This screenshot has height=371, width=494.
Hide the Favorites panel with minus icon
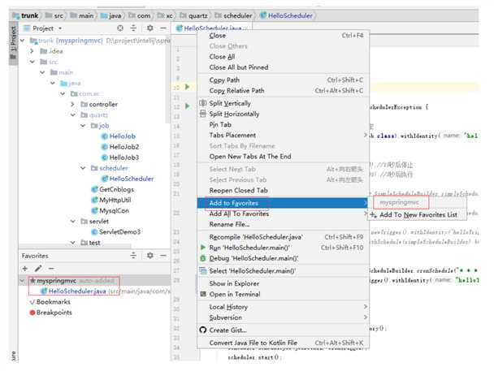(162, 256)
